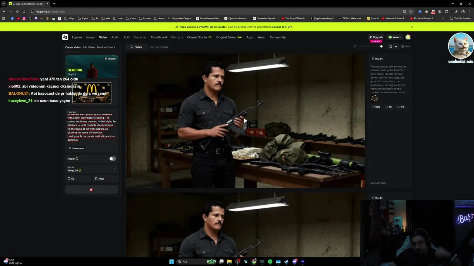Viewport: 474px width, 266px height.
Task: Open the Facebook bookmark icon
Action: point(12,18)
